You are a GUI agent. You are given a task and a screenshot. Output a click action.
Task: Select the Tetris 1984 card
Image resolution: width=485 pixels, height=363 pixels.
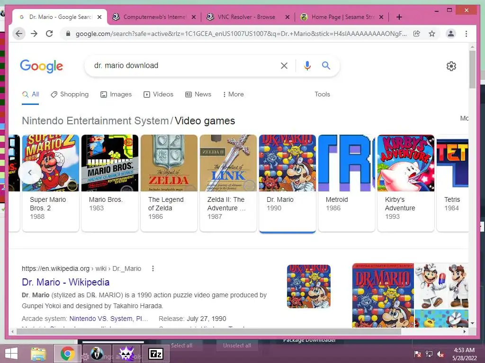tap(452, 183)
